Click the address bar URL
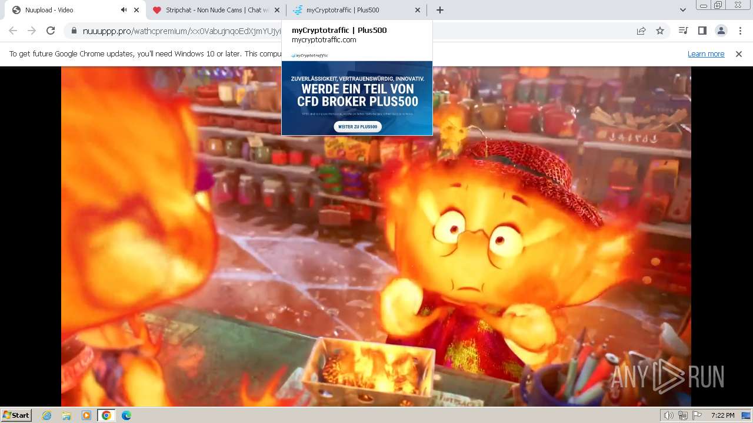Screen dimensions: 753x423 [x=182, y=31]
